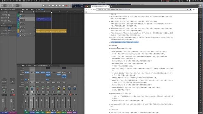This screenshot has width=203, height=114.
Task: Solo the Inst 1 track
Action: pos(22,16)
